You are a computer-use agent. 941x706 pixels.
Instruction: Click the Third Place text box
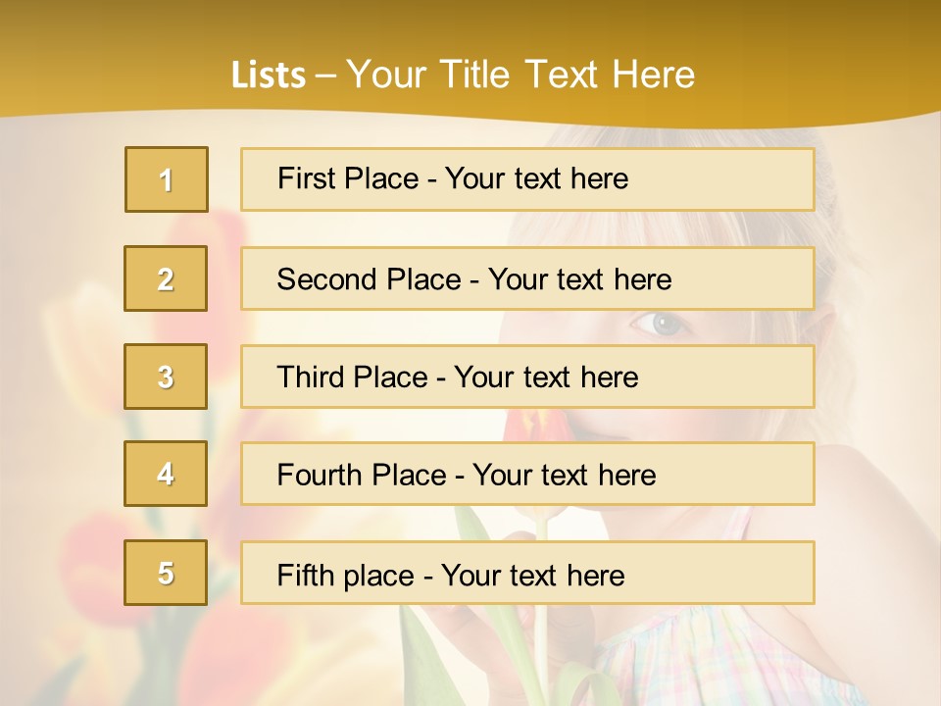point(527,377)
